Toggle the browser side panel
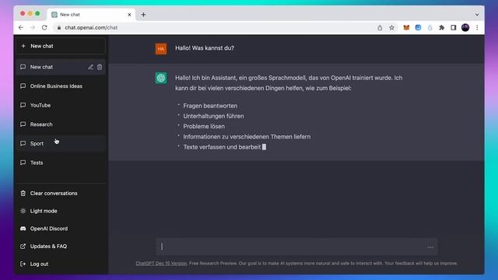 click(x=454, y=28)
